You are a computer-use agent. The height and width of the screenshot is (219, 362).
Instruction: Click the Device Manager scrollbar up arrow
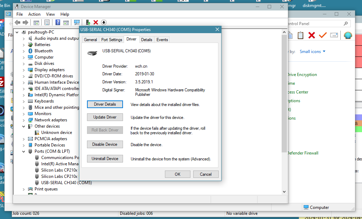[x=284, y=32]
